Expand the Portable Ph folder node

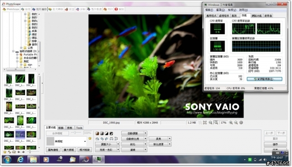(x=17, y=54)
